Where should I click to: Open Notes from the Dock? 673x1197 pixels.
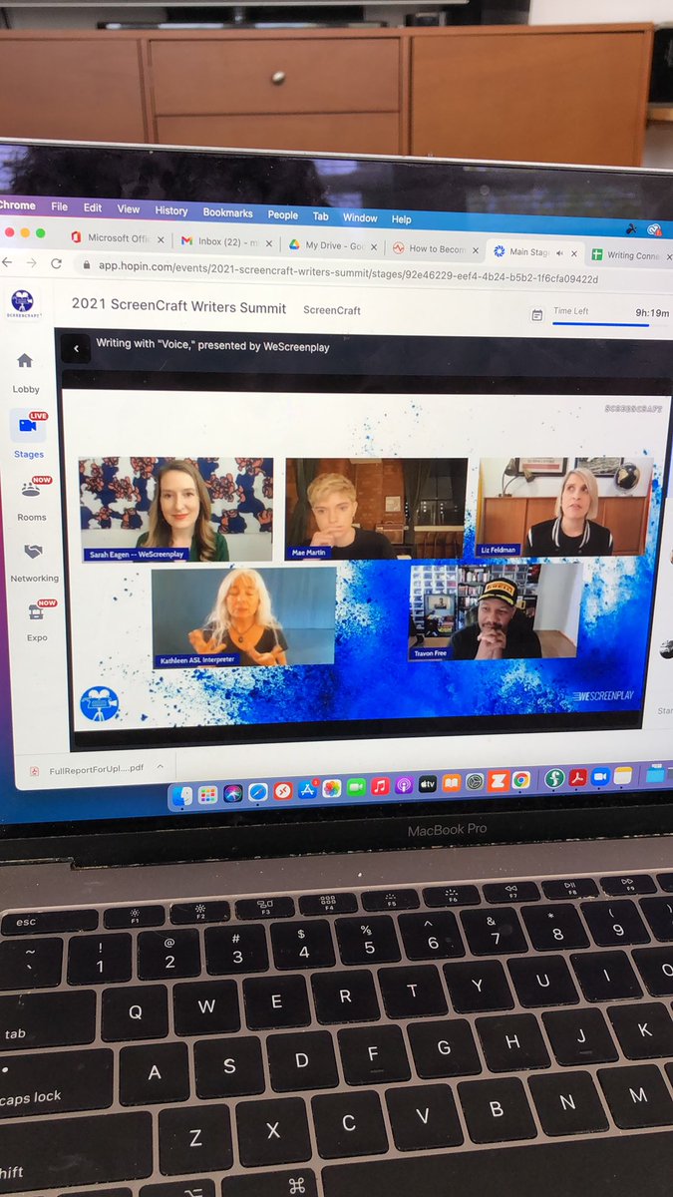(624, 776)
